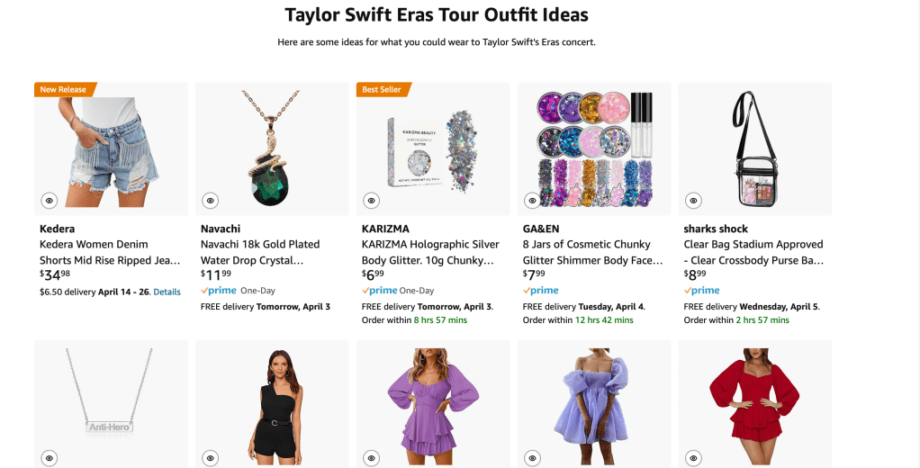Click the Kedera denim shorts product image
The height and width of the screenshot is (468, 920).
(111, 144)
